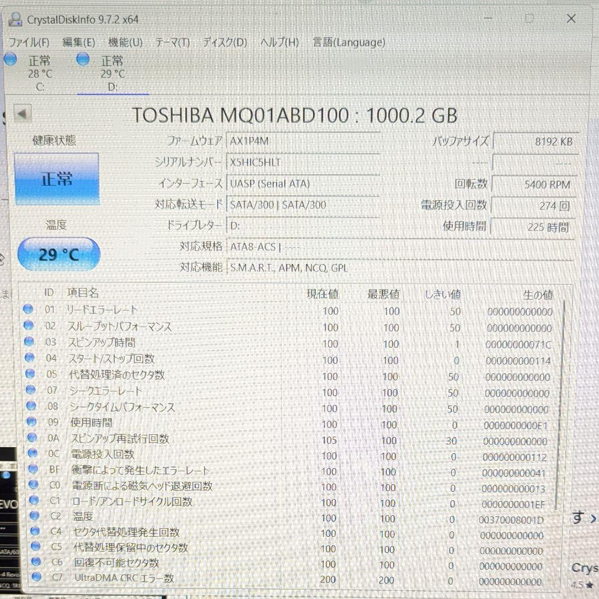Click status dot for C6 回復不可能セクタ数
The height and width of the screenshot is (599, 599).
click(36, 561)
